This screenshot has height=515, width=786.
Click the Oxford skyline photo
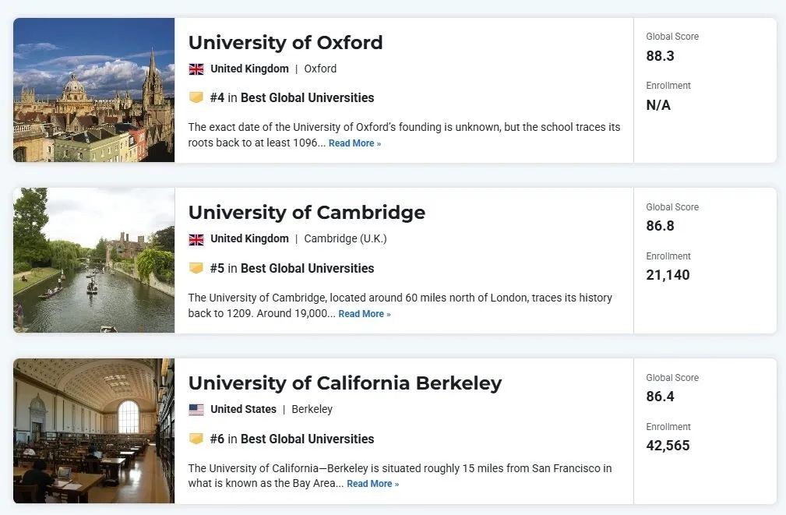tap(93, 90)
